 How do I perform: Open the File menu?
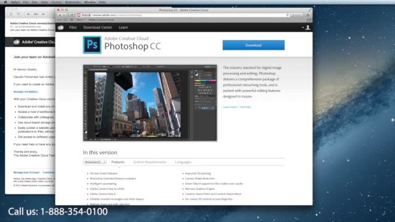(26, 2)
